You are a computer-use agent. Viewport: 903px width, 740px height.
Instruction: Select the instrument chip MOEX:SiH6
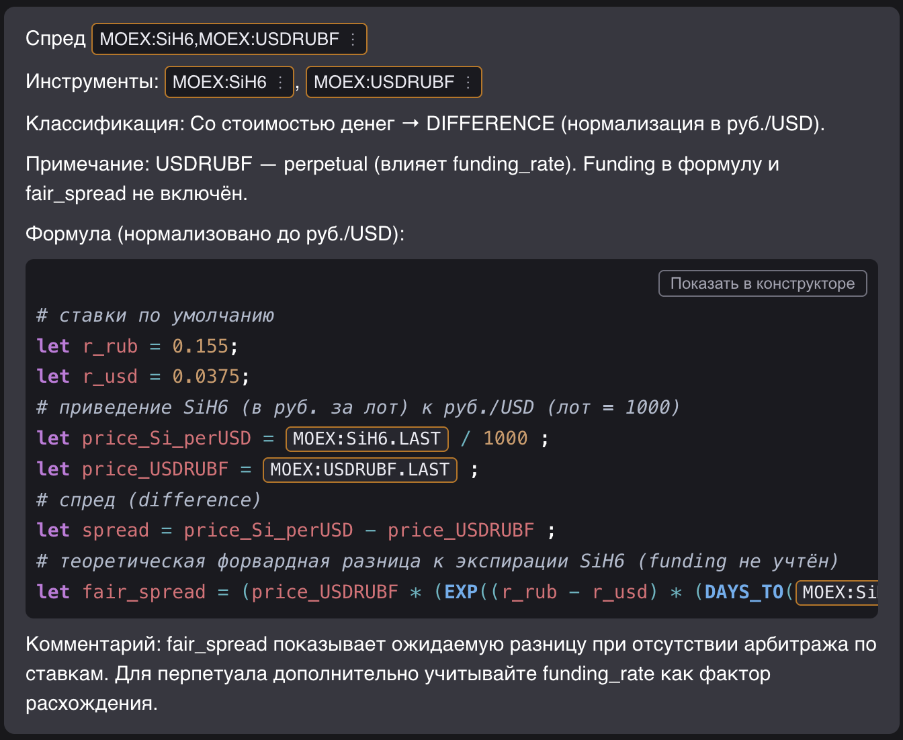pyautogui.click(x=229, y=82)
